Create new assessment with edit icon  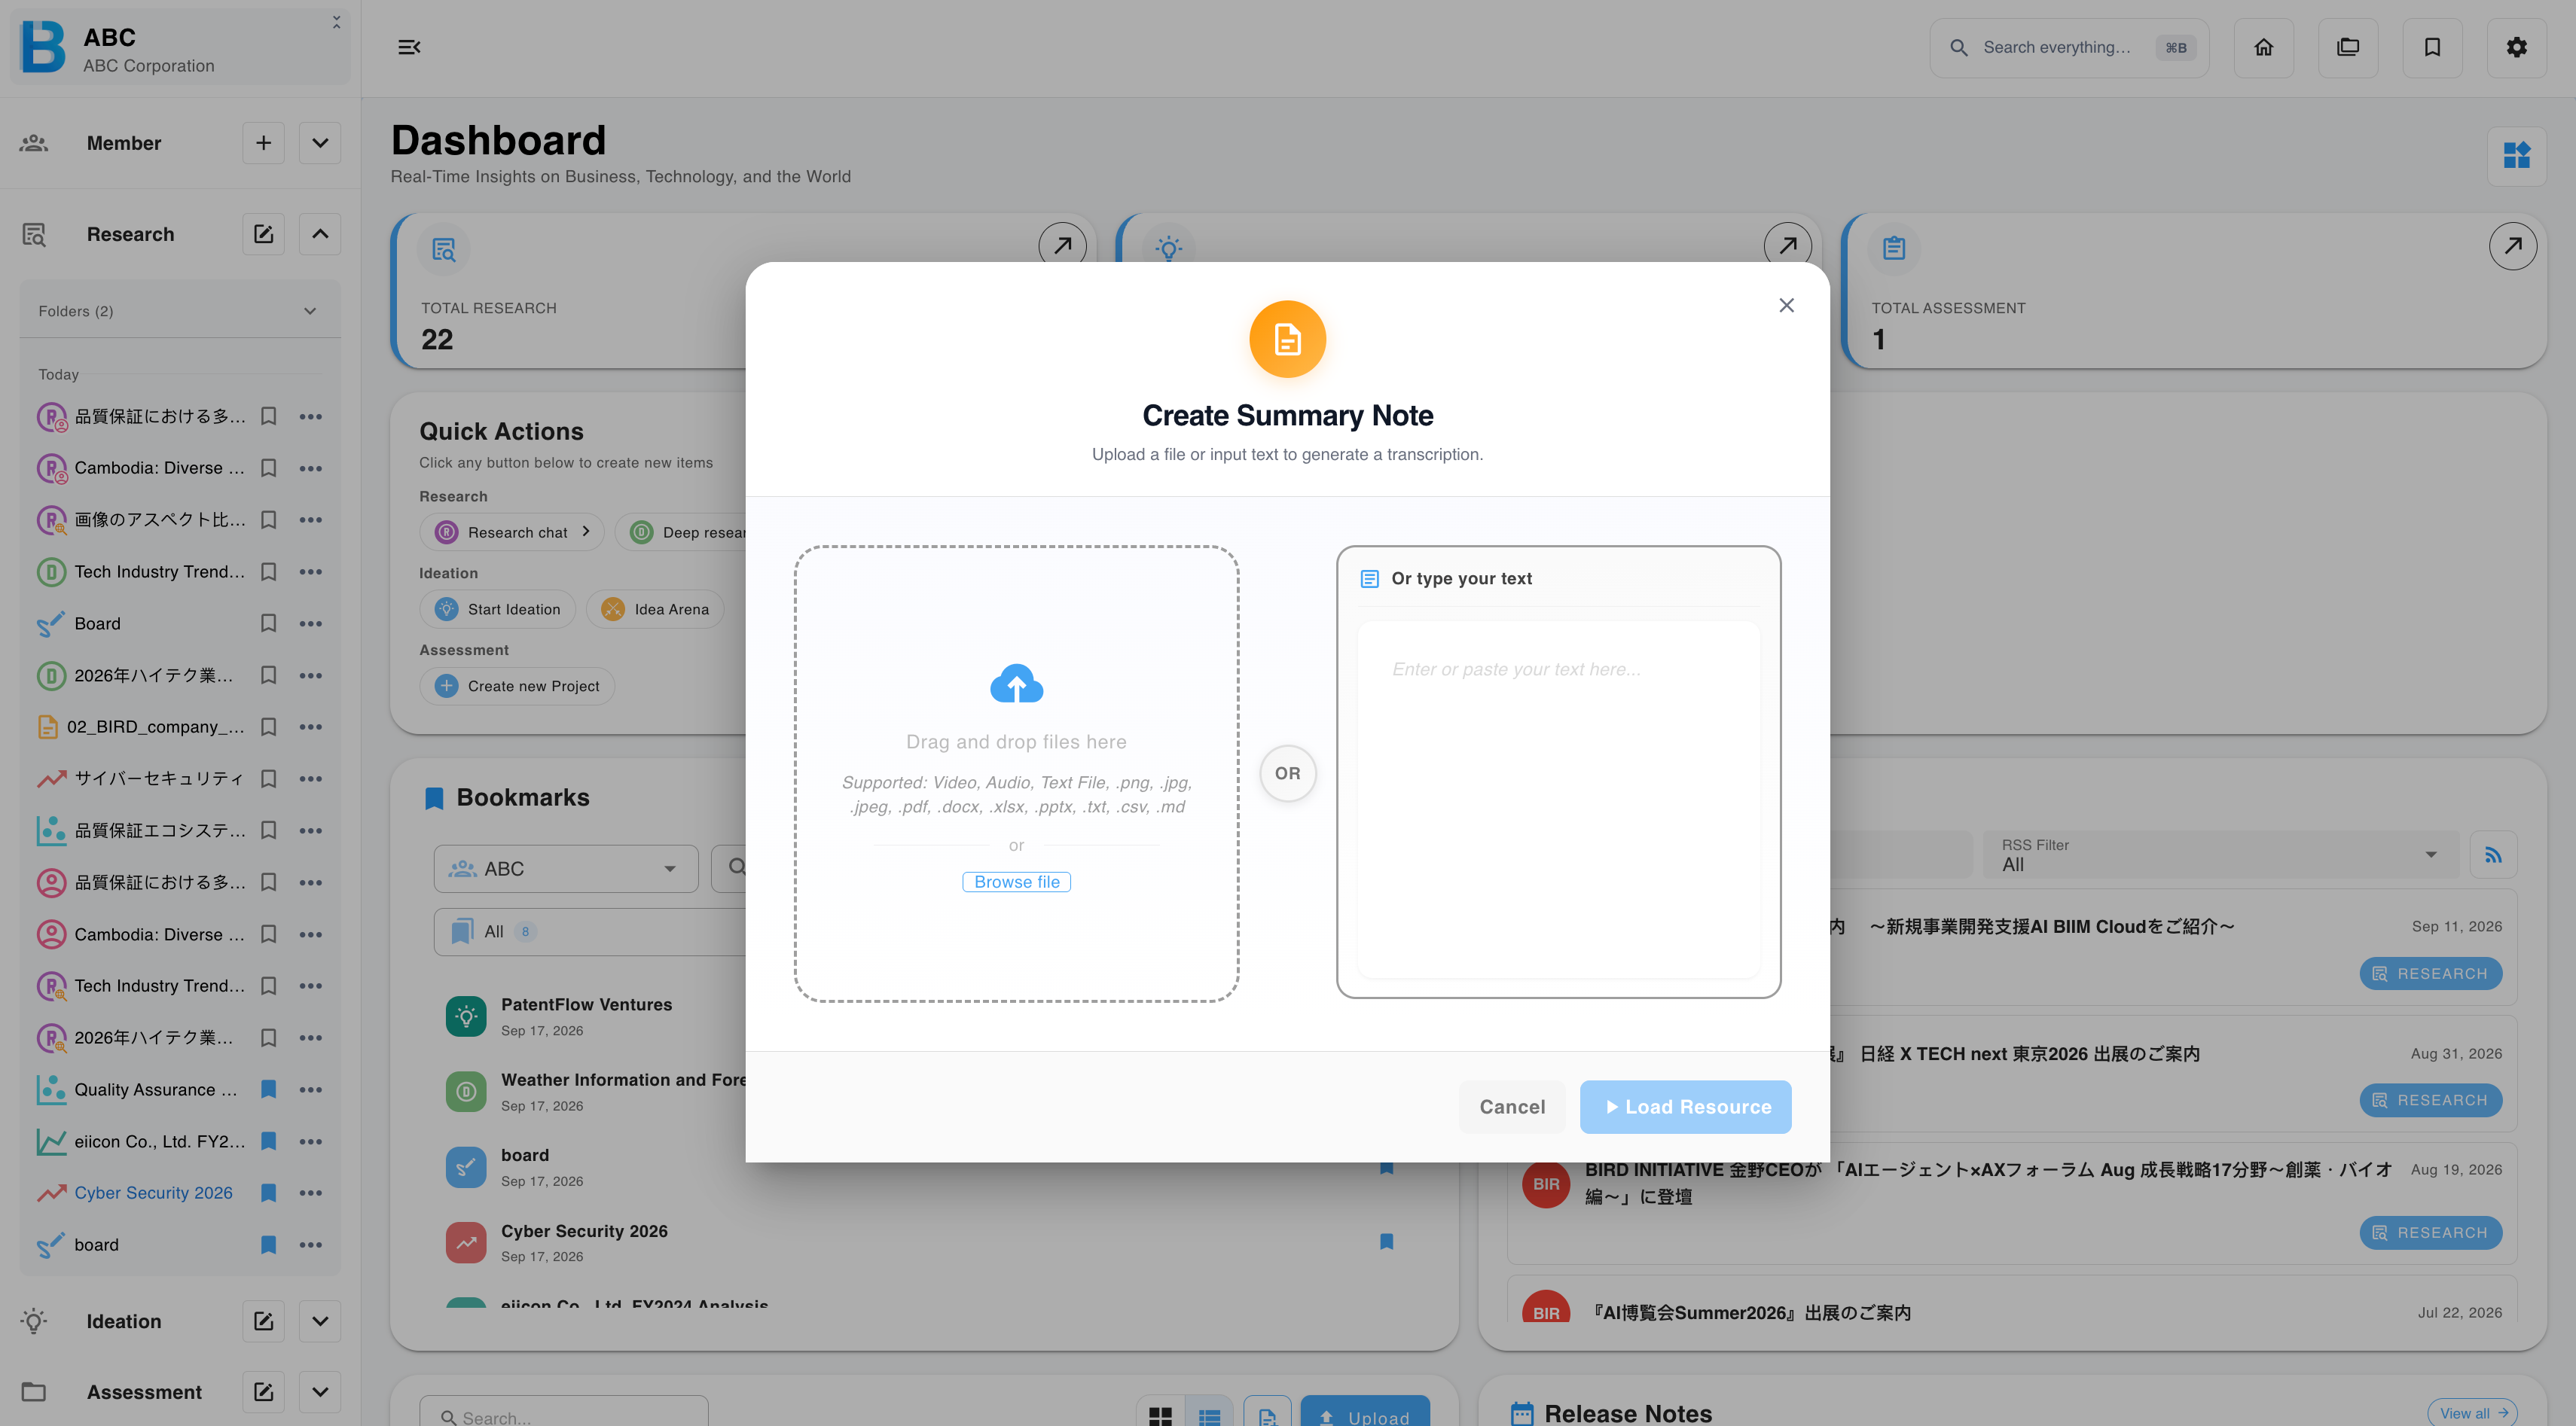263,1392
